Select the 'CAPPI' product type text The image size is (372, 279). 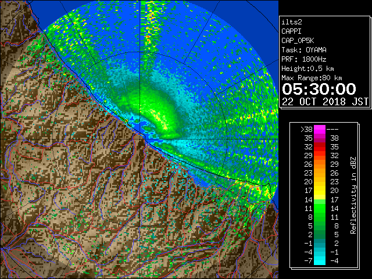click(x=291, y=31)
